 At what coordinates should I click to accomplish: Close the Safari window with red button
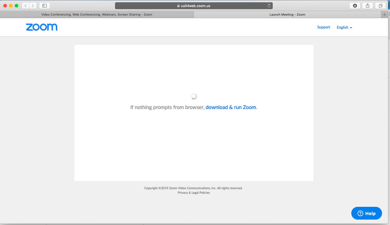pos(5,6)
